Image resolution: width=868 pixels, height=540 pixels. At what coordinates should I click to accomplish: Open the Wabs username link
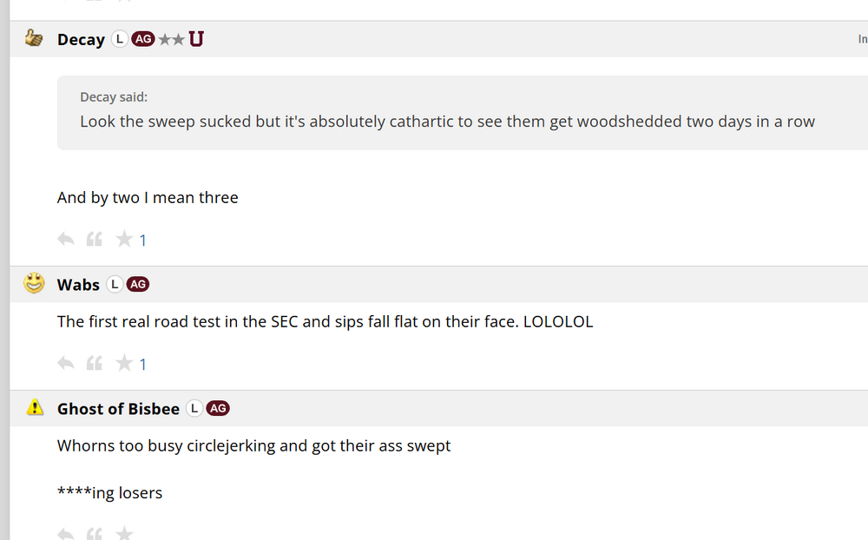(78, 285)
